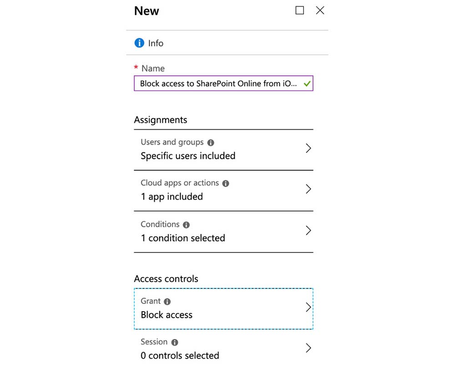The width and height of the screenshot is (455, 369).
Task: Expand Cloud apps or actions chevron
Action: pos(308,189)
